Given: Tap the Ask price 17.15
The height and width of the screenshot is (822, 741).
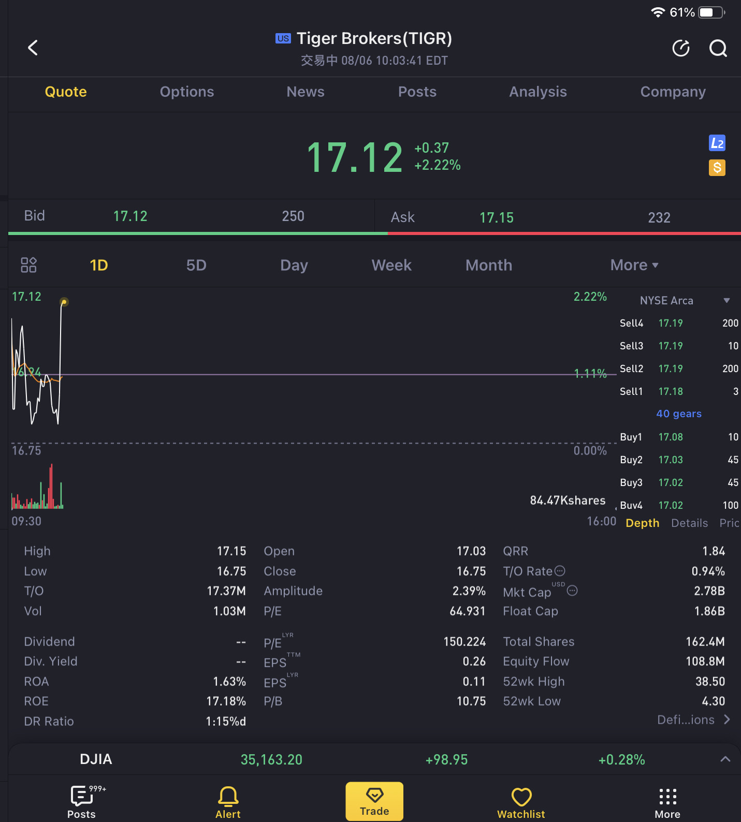Looking at the screenshot, I should [497, 217].
